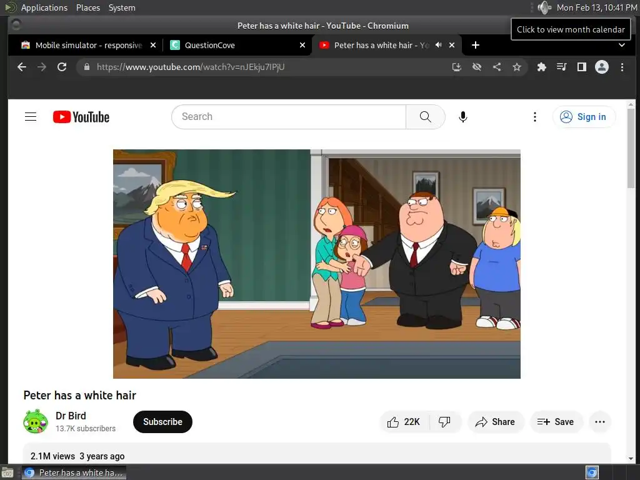
Task: Open the Chromium three-dot main menu
Action: [x=622, y=67]
